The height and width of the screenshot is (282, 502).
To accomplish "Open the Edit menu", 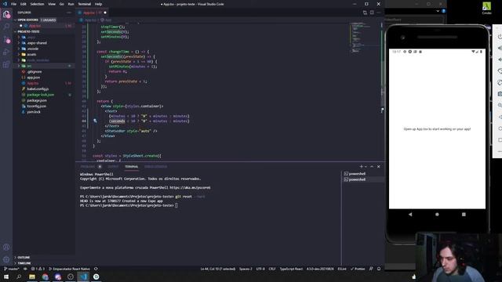I will (x=24, y=4).
